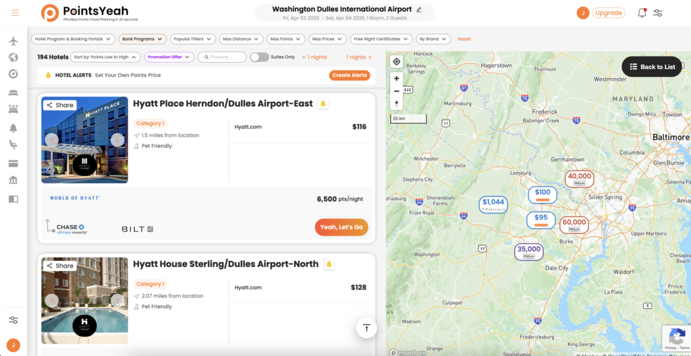
Task: Recenter map with locate icon
Action: [397, 61]
